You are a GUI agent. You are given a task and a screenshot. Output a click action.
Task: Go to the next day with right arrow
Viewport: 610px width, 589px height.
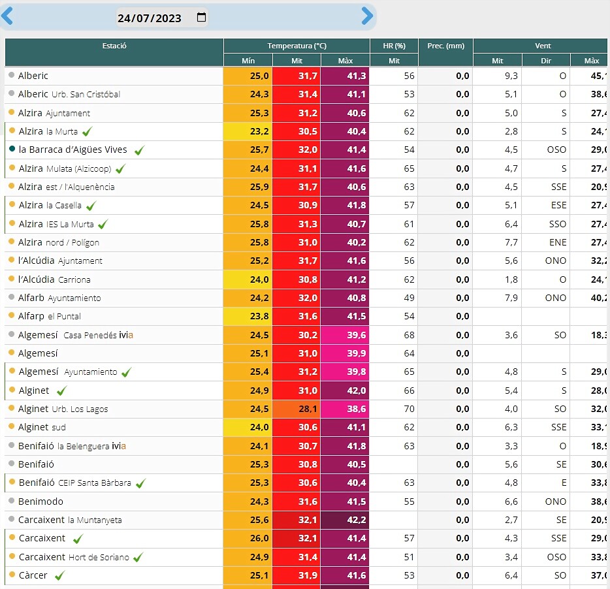367,16
